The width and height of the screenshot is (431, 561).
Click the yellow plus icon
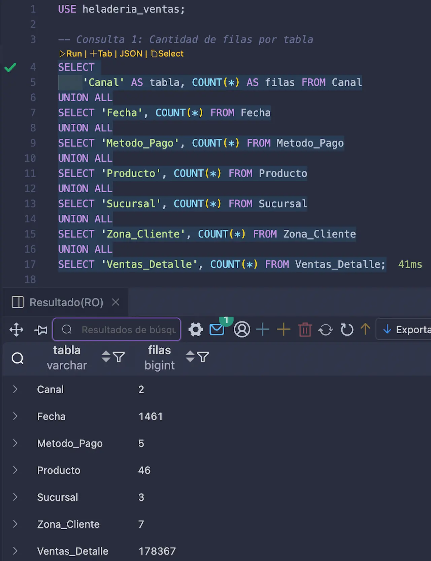(284, 330)
